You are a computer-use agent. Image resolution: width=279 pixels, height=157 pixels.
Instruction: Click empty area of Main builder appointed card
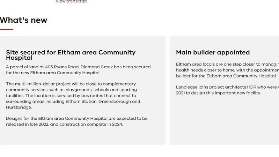(224, 122)
